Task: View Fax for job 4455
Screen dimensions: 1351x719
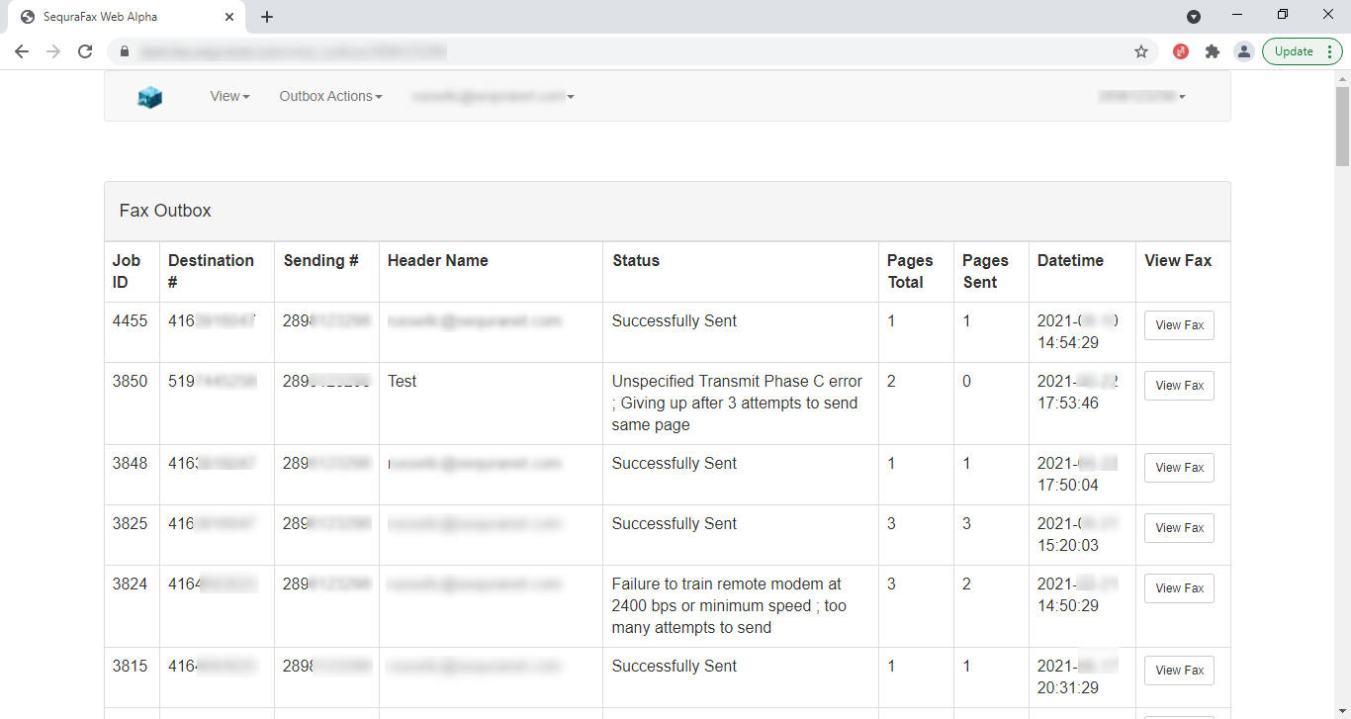Action: (x=1179, y=325)
